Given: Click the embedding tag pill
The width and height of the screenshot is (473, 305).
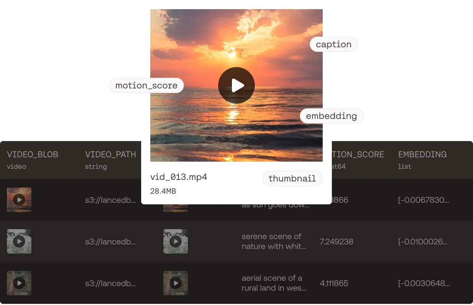Looking at the screenshot, I should pyautogui.click(x=331, y=116).
